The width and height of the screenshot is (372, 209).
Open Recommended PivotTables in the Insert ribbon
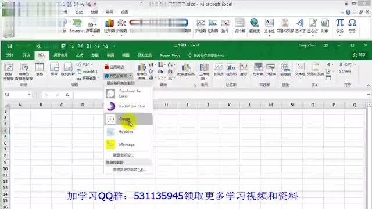pyautogui.click(x=24, y=71)
